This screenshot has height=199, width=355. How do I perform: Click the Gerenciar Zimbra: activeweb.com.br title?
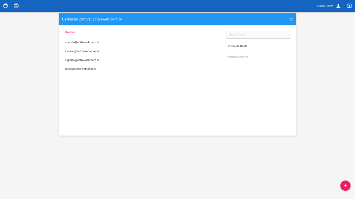pyautogui.click(x=92, y=19)
